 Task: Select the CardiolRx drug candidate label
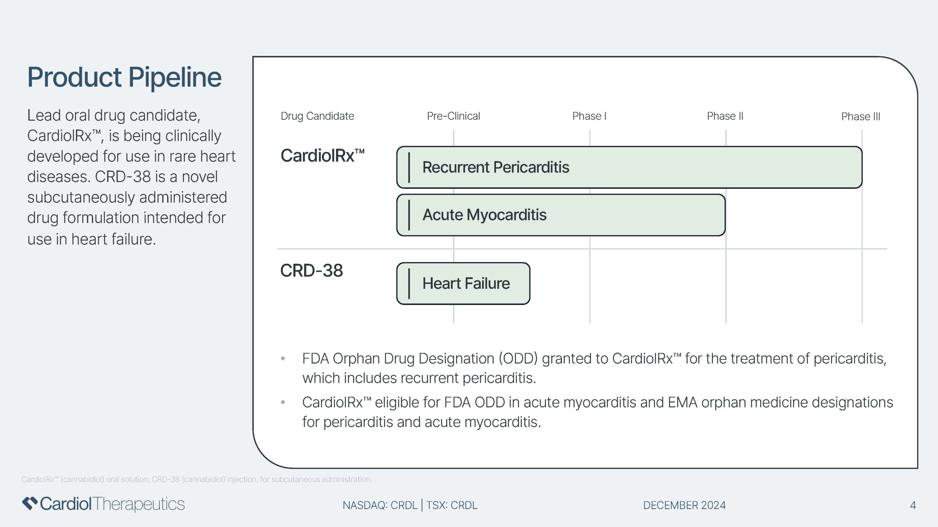322,156
